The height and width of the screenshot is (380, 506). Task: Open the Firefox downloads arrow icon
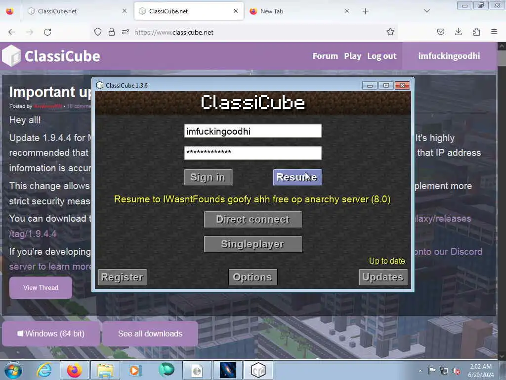[458, 32]
